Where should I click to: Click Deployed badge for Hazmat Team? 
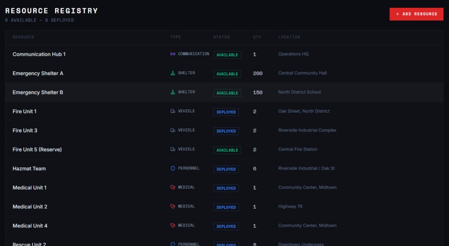(226, 169)
